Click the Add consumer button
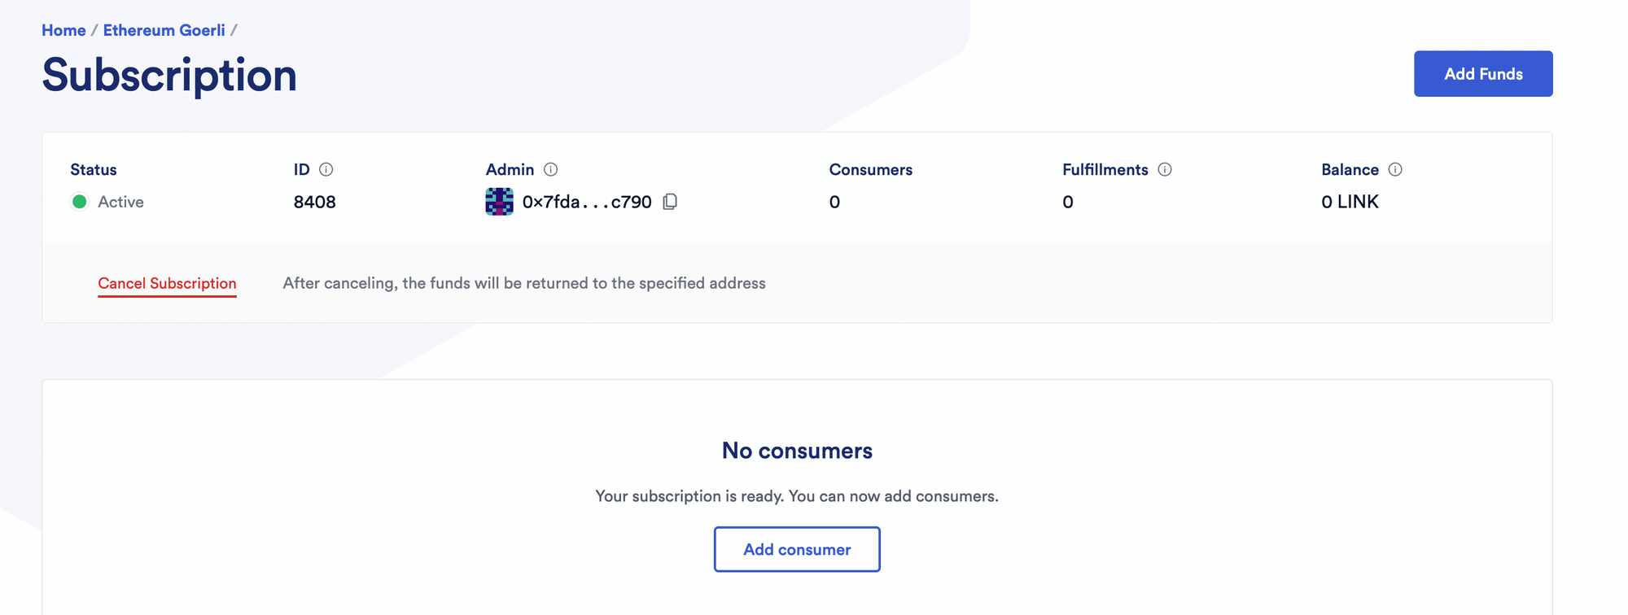 tap(797, 549)
